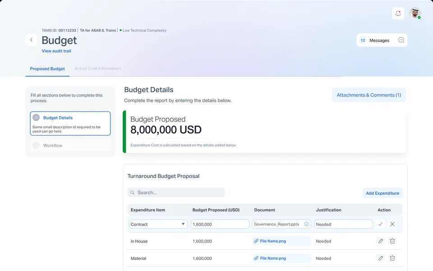Edit the Material expenditure row

point(381,258)
